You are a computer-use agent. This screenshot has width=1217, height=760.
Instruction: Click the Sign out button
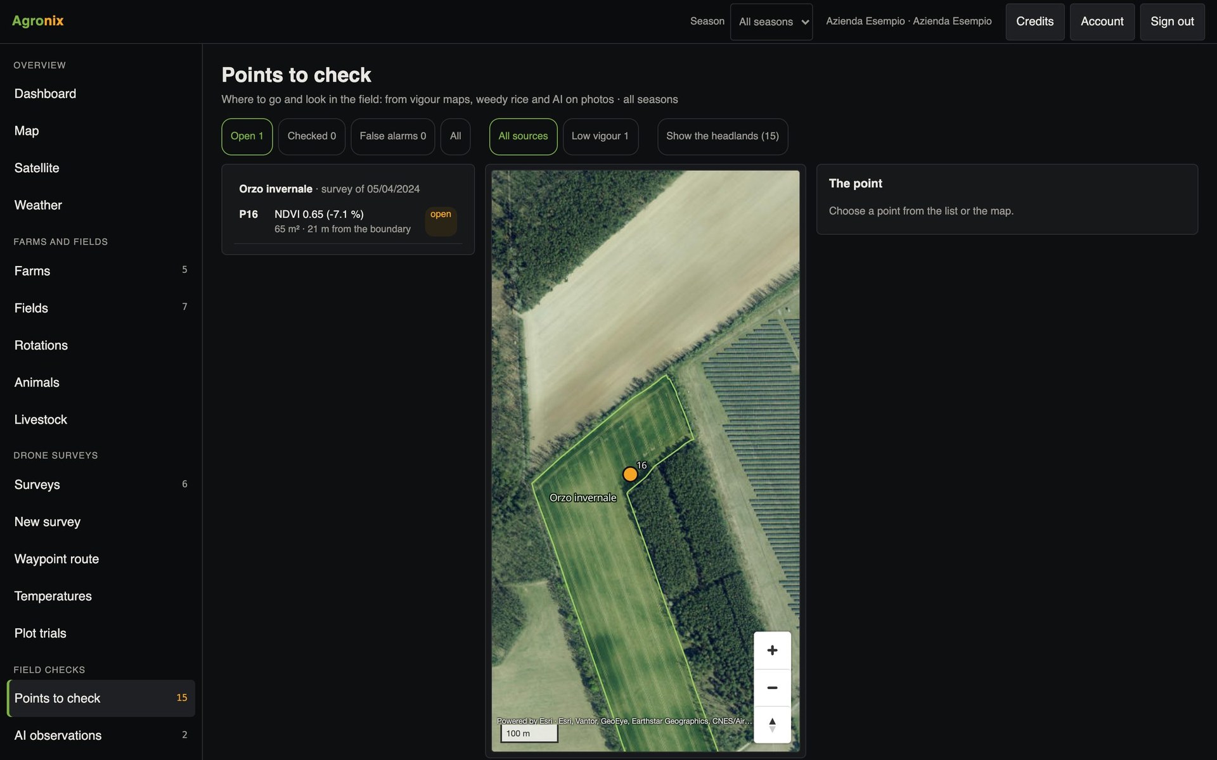click(1172, 22)
